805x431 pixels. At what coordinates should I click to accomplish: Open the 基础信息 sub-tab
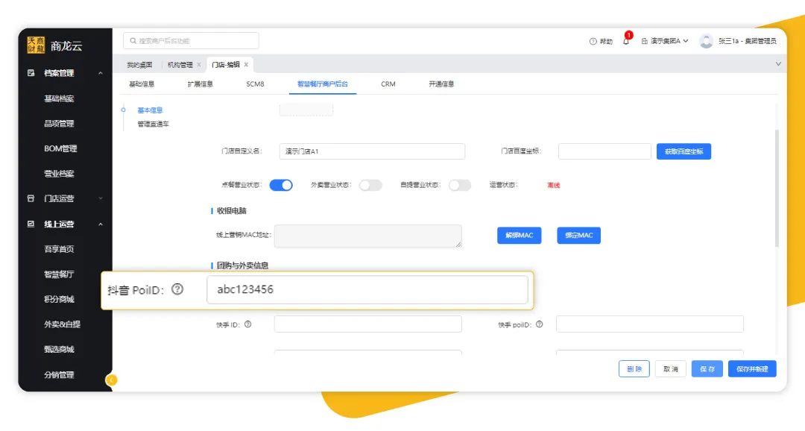(x=142, y=84)
